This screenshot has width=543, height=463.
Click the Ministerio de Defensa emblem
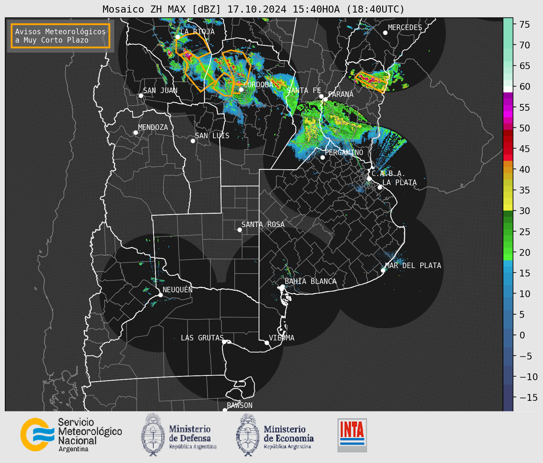(153, 434)
